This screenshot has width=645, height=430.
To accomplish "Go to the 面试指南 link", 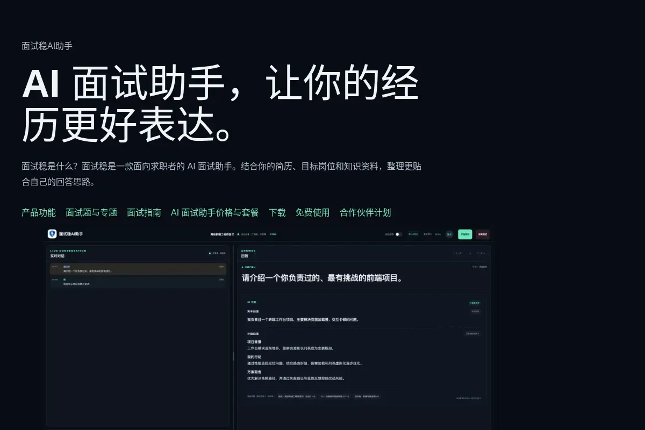I will tap(144, 212).
